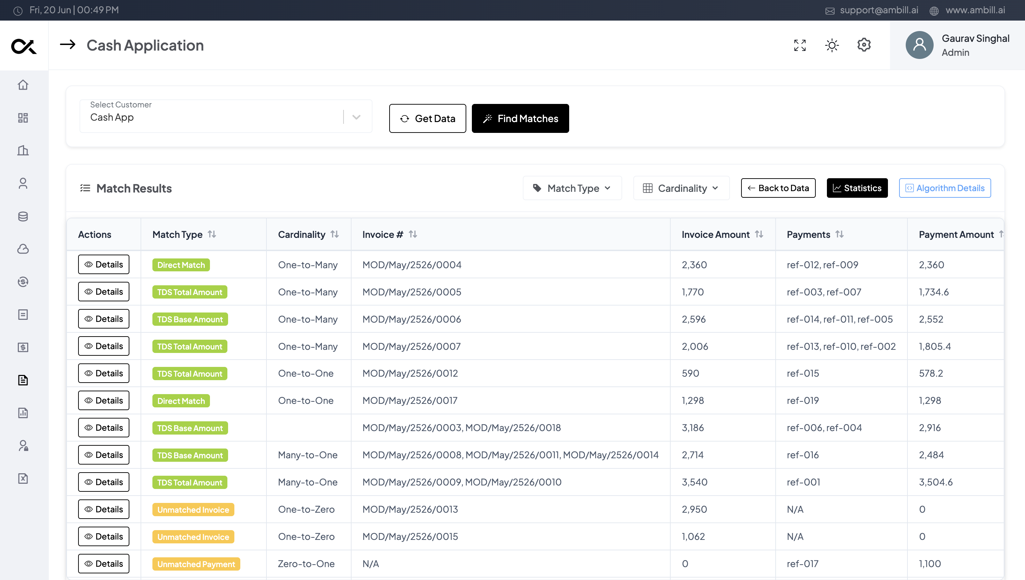
Task: Toggle light theme sun icon
Action: 832,45
